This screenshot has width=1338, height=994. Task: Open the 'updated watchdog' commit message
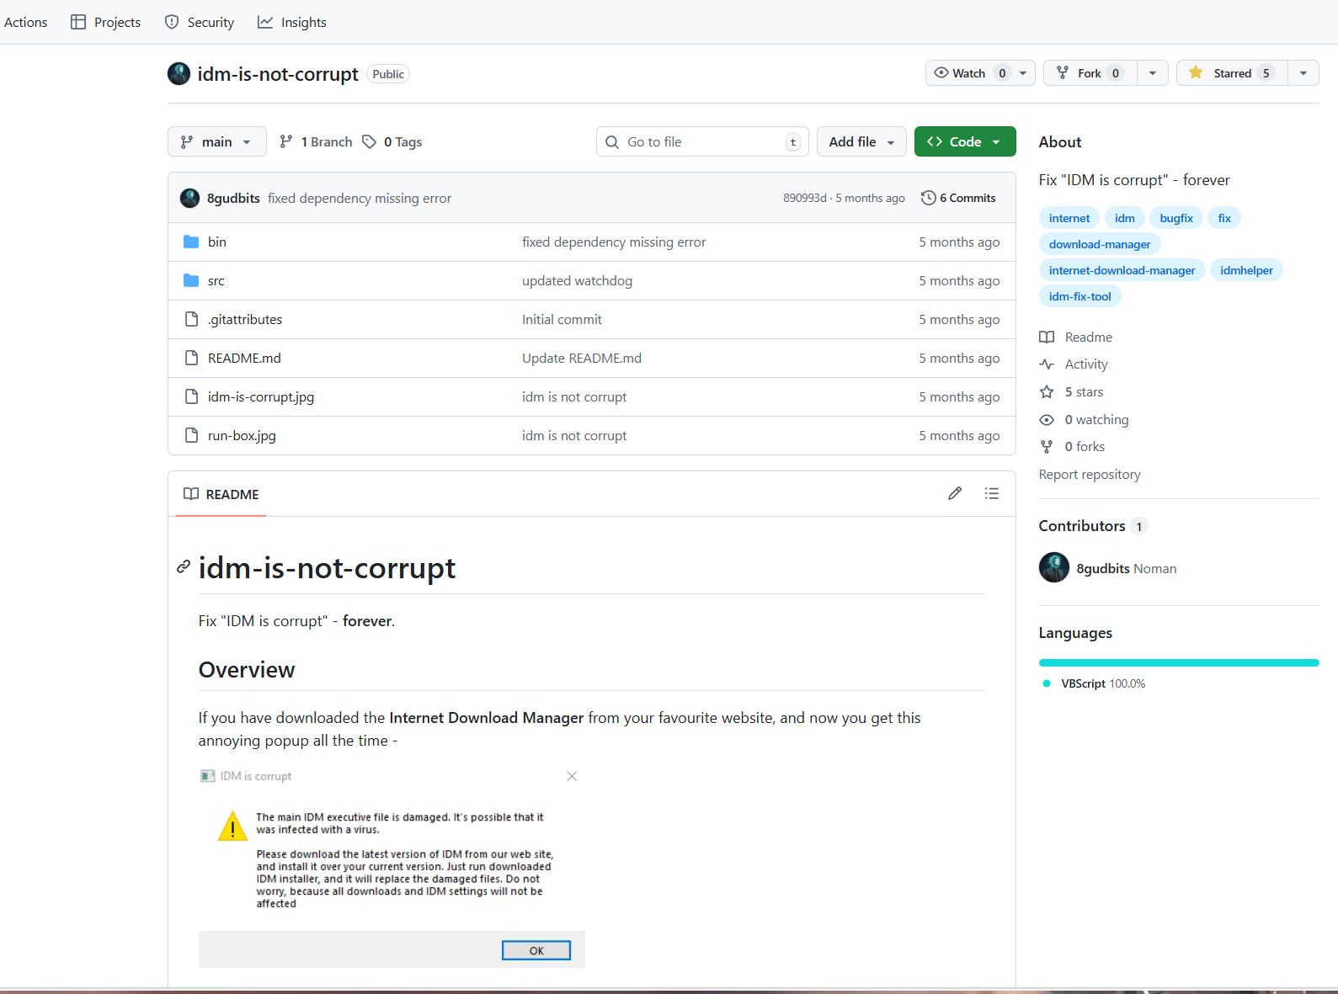click(x=577, y=280)
